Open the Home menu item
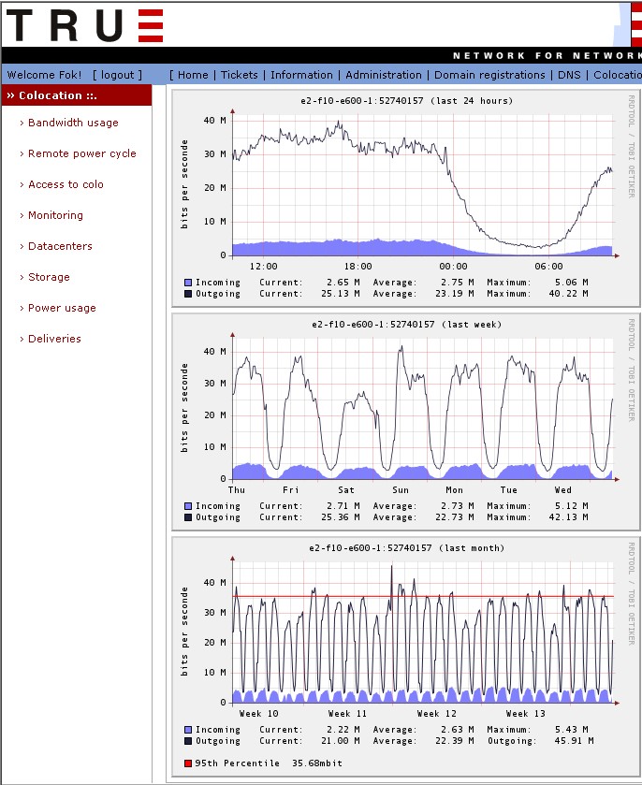 [x=193, y=75]
